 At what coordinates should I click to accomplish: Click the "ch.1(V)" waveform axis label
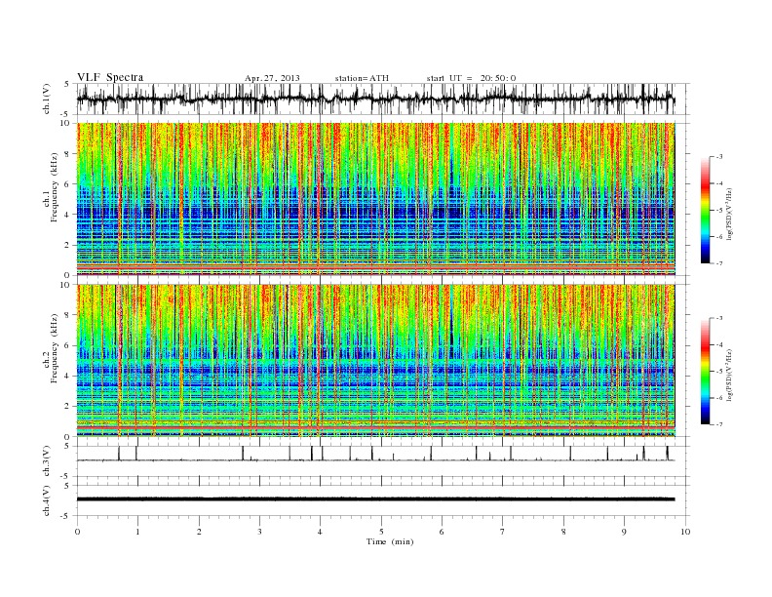pyautogui.click(x=47, y=99)
